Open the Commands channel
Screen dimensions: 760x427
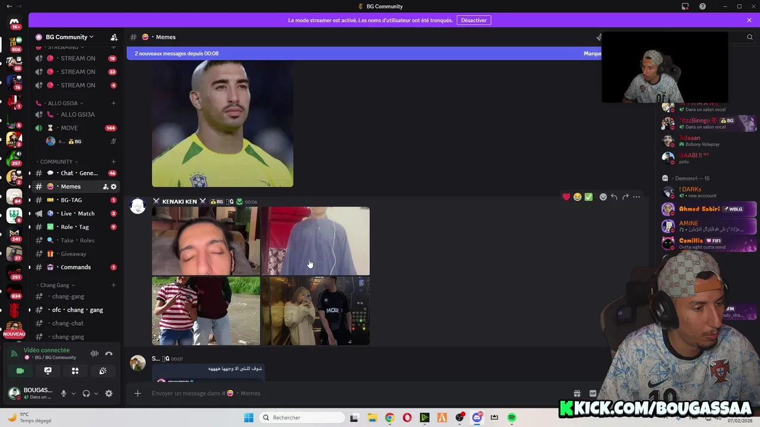click(x=75, y=267)
